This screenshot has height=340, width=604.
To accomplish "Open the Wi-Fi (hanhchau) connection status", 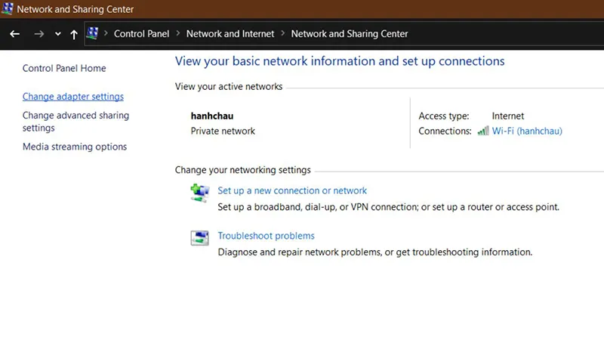I will (x=527, y=131).
